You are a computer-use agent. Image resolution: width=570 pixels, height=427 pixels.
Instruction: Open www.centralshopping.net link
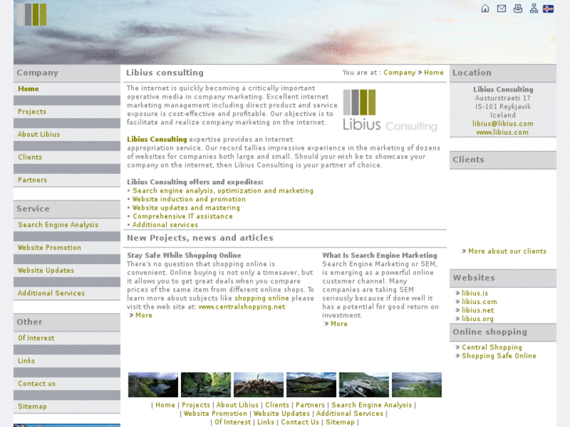pos(241,306)
